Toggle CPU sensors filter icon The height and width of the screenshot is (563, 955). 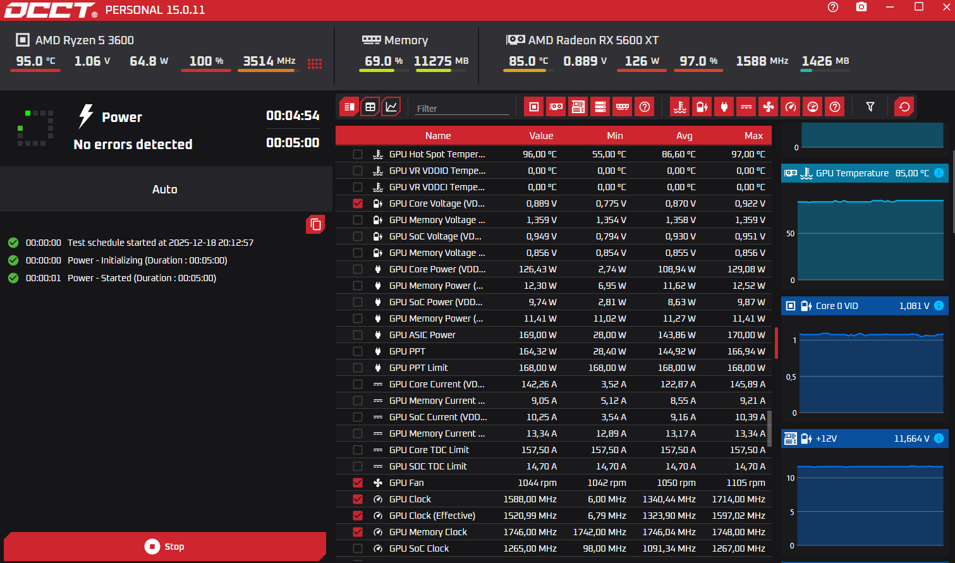point(534,107)
